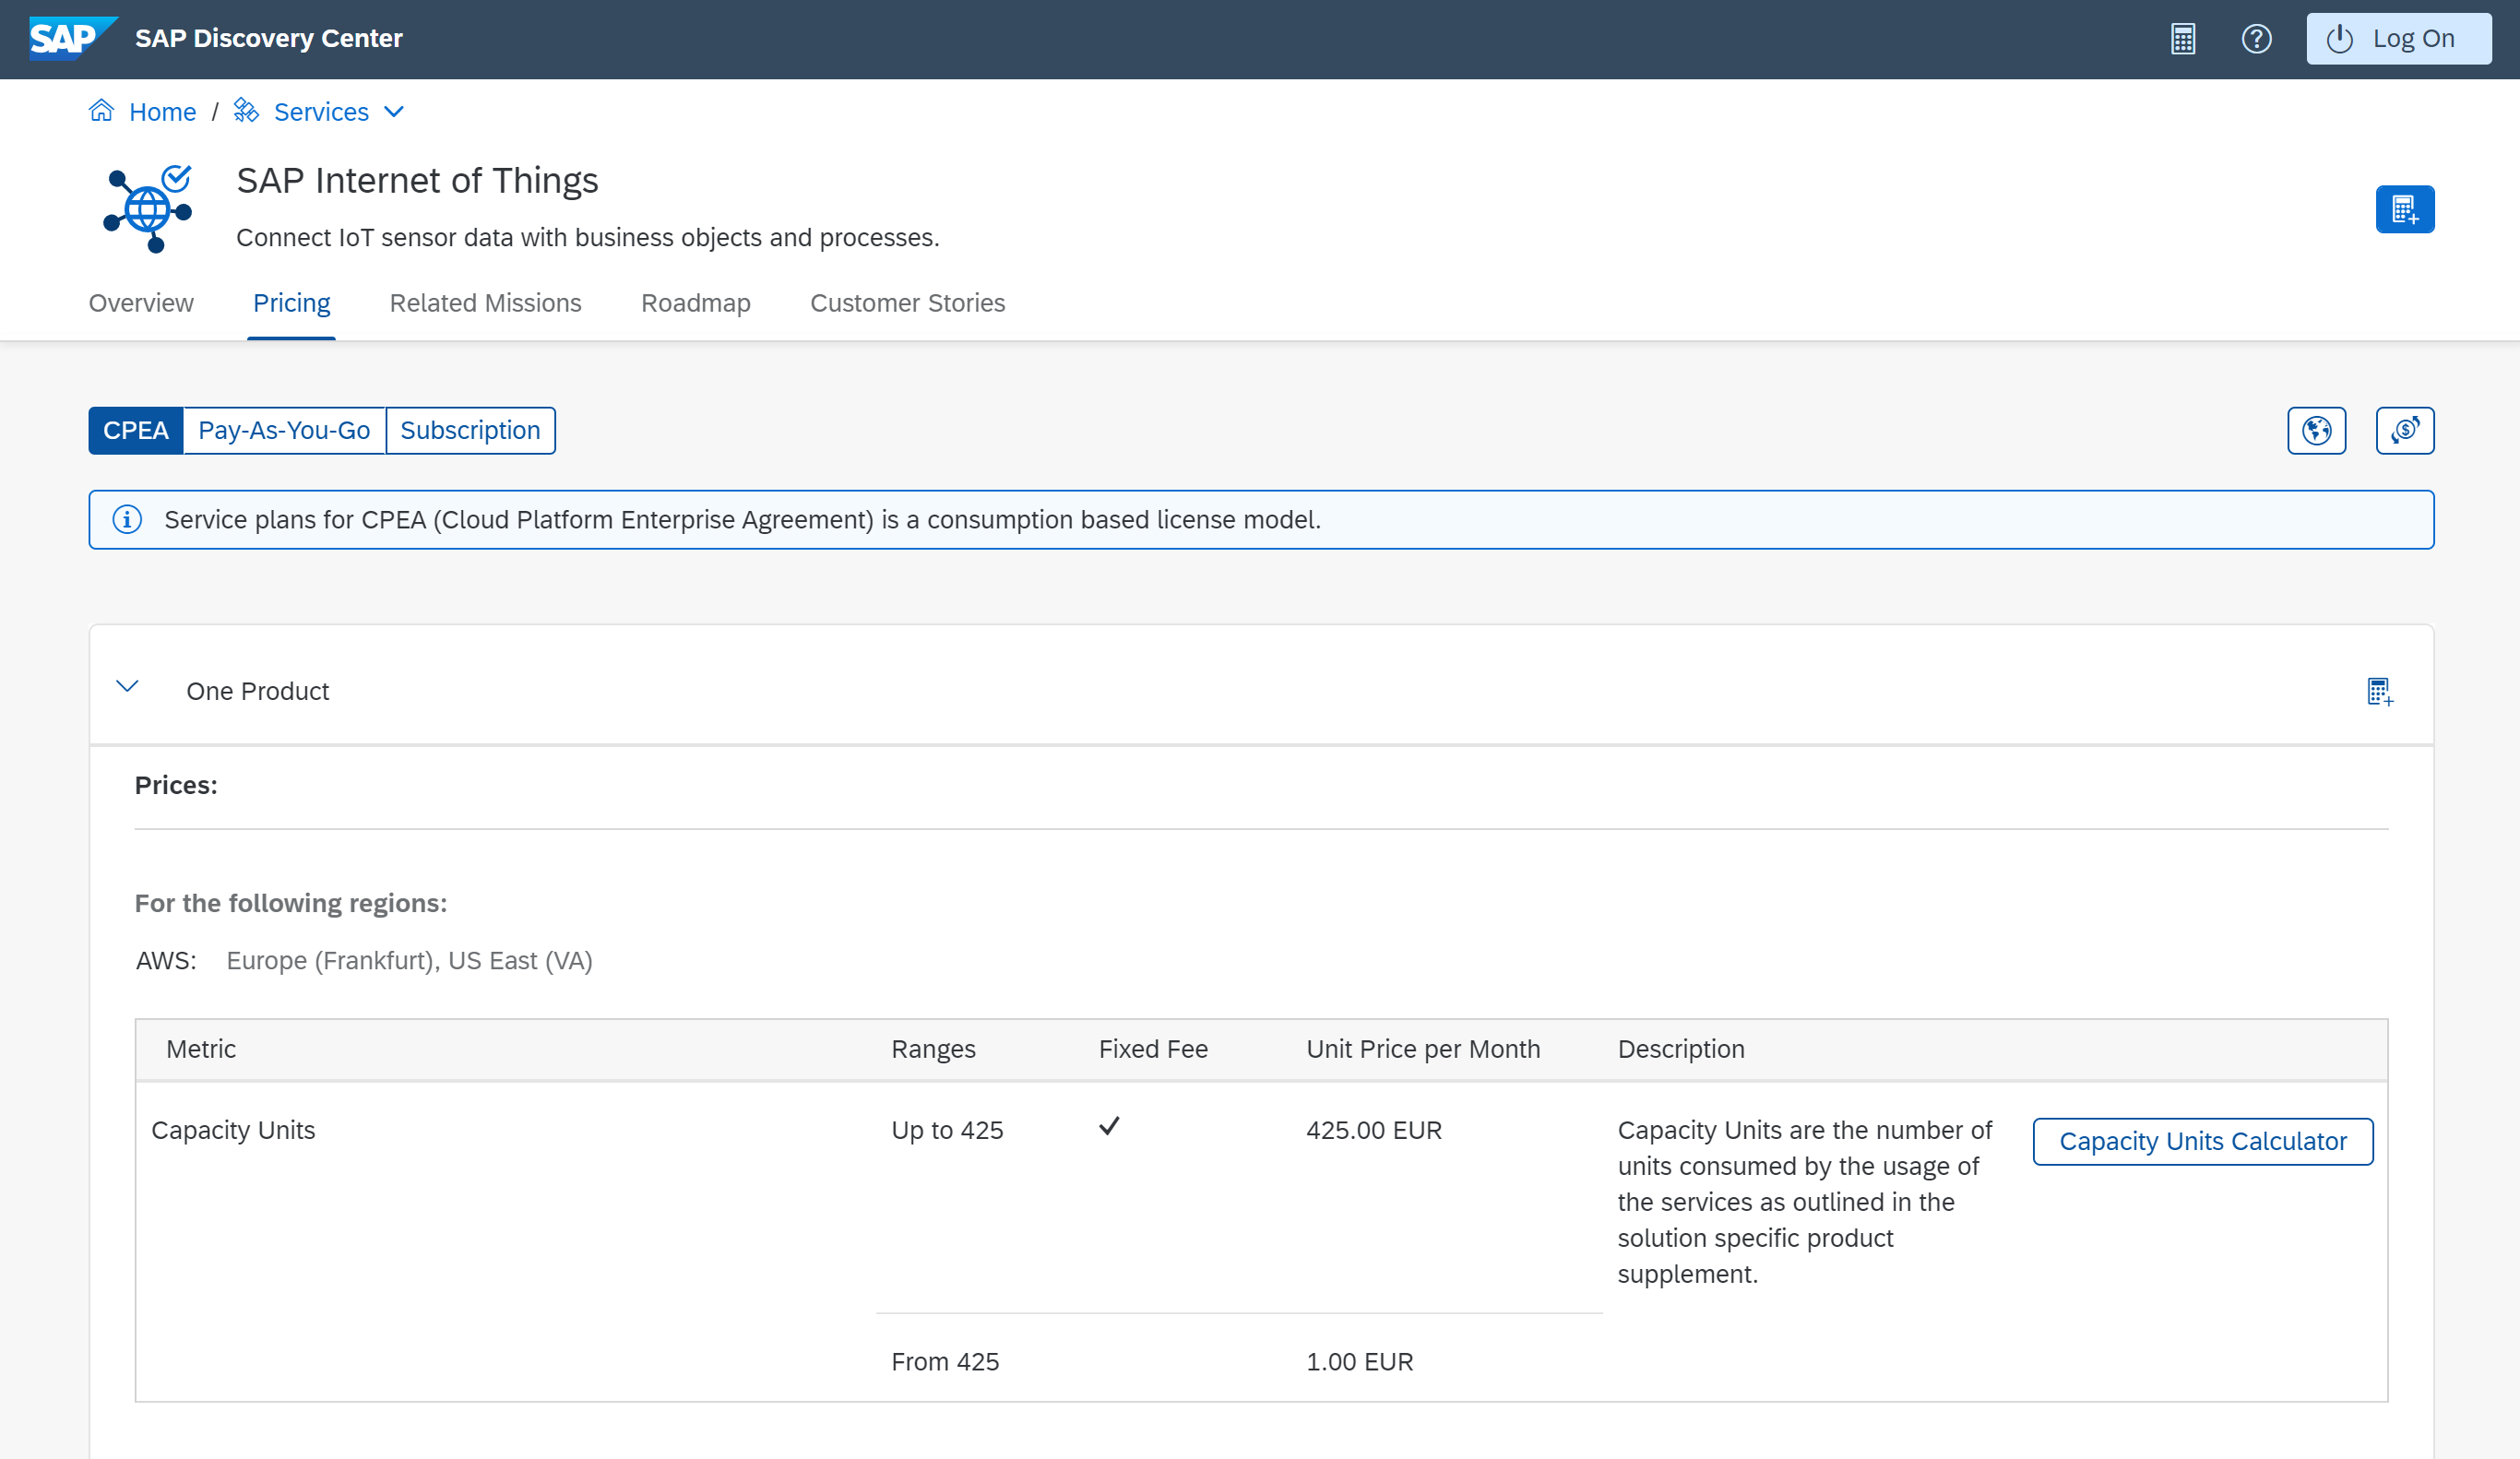Click the Fixed Fee checkmark
This screenshot has width=2520, height=1459.
pos(1109,1127)
